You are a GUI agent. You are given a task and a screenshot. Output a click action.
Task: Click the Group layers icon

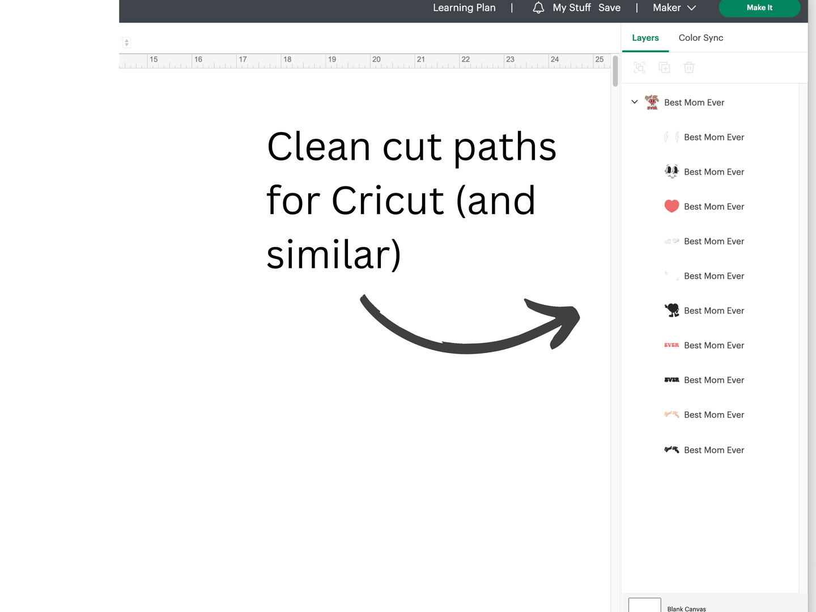pyautogui.click(x=640, y=67)
